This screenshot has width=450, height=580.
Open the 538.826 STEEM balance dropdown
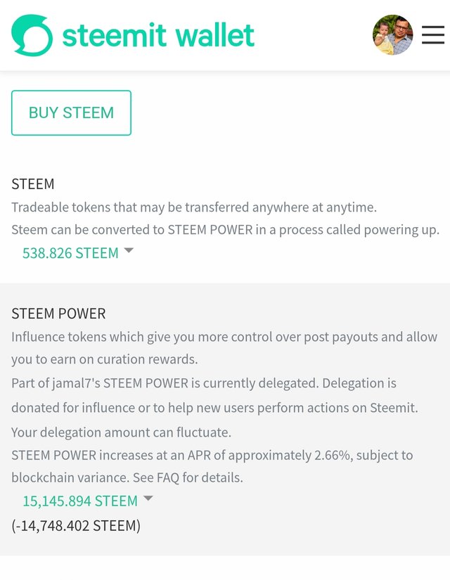pos(70,253)
